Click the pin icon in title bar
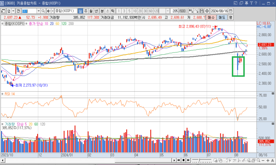 click(246, 3)
